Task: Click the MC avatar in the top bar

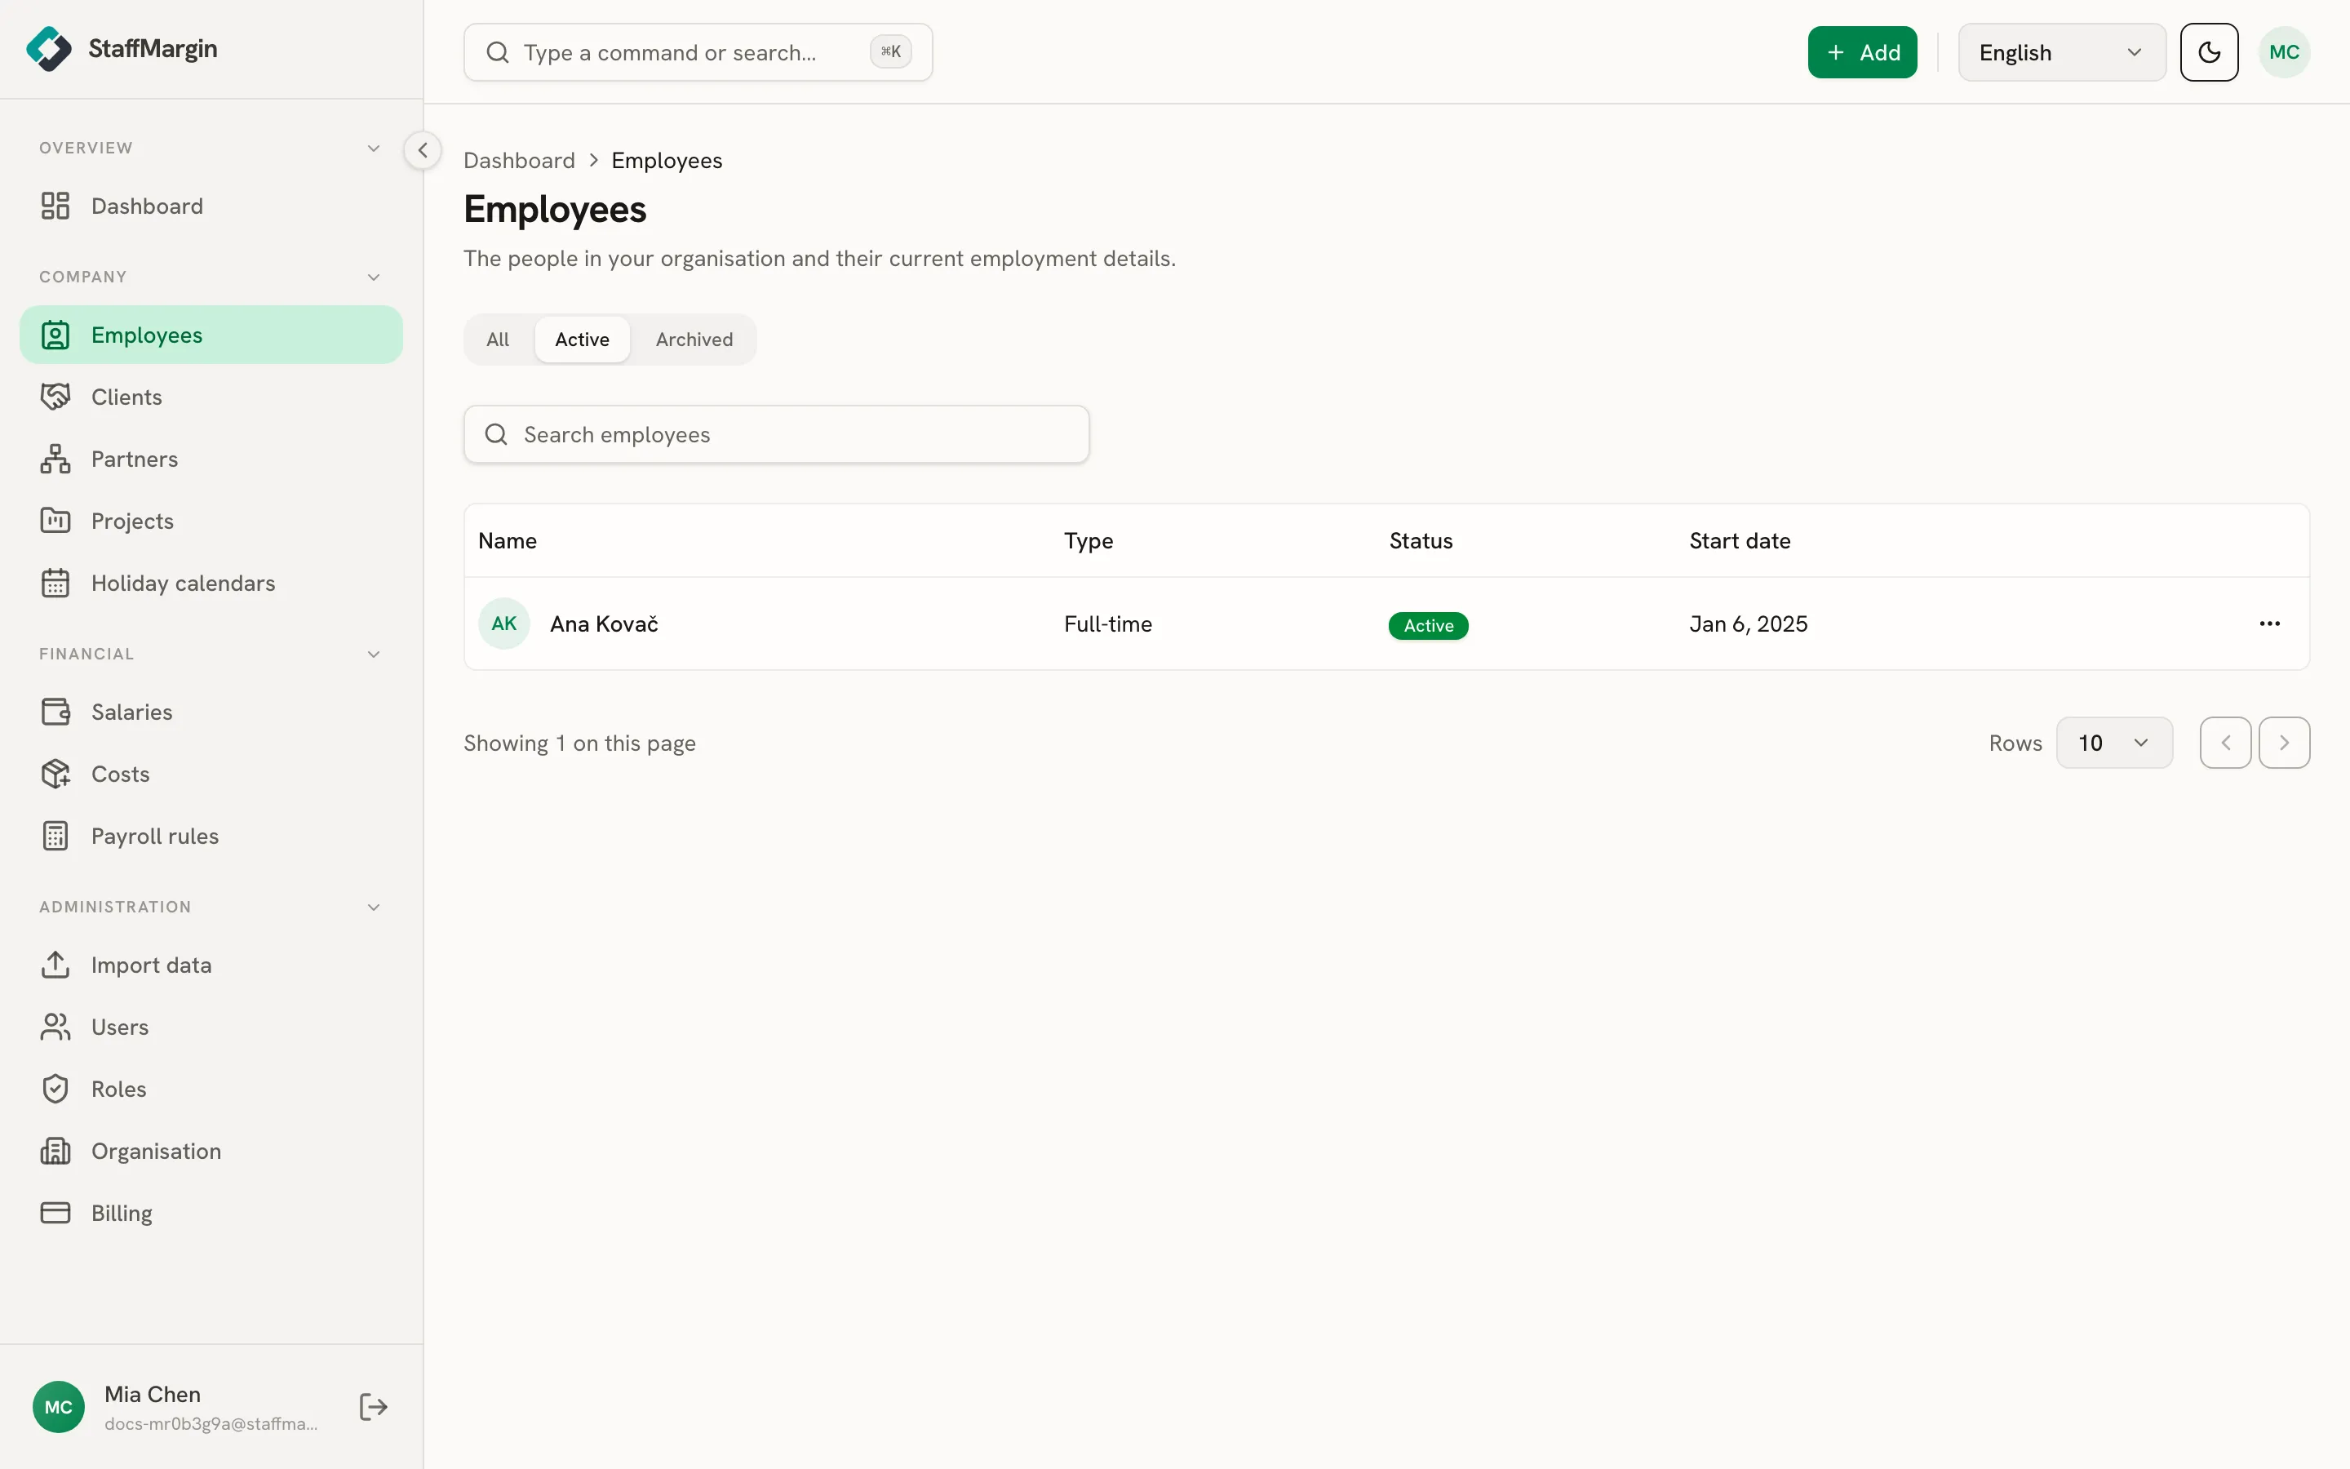Action: pos(2284,52)
